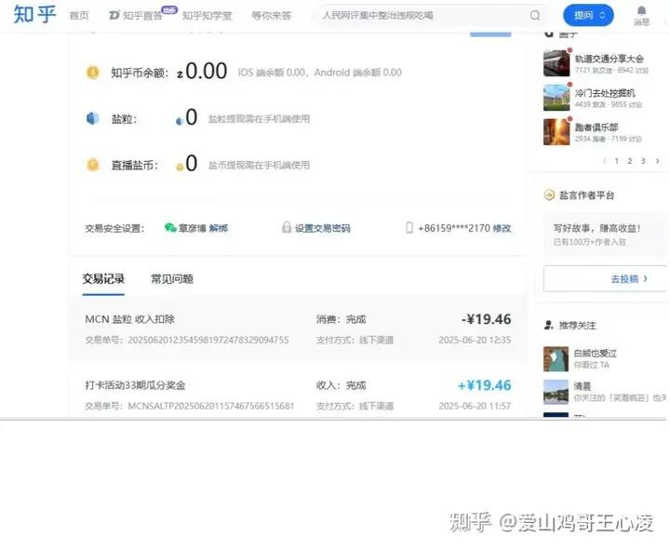Click 解绑 to unbind WeChat

[x=219, y=228]
